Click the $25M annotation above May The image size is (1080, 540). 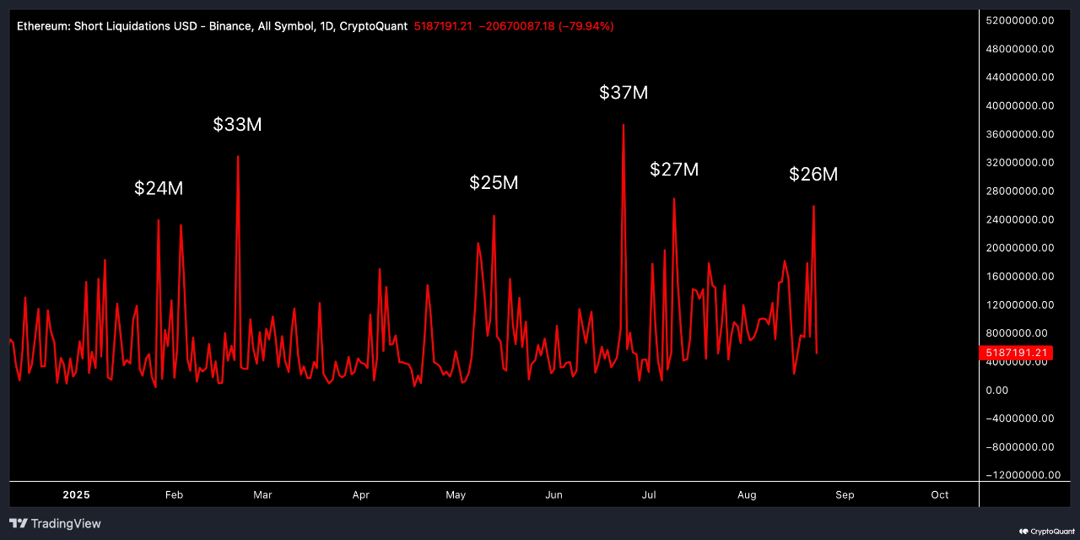pyautogui.click(x=494, y=182)
